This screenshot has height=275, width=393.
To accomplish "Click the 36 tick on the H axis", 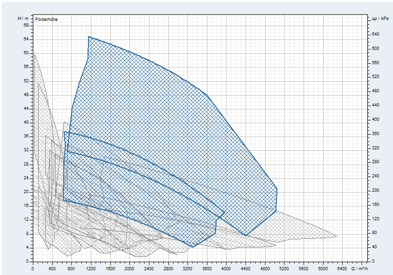I will (x=26, y=137).
